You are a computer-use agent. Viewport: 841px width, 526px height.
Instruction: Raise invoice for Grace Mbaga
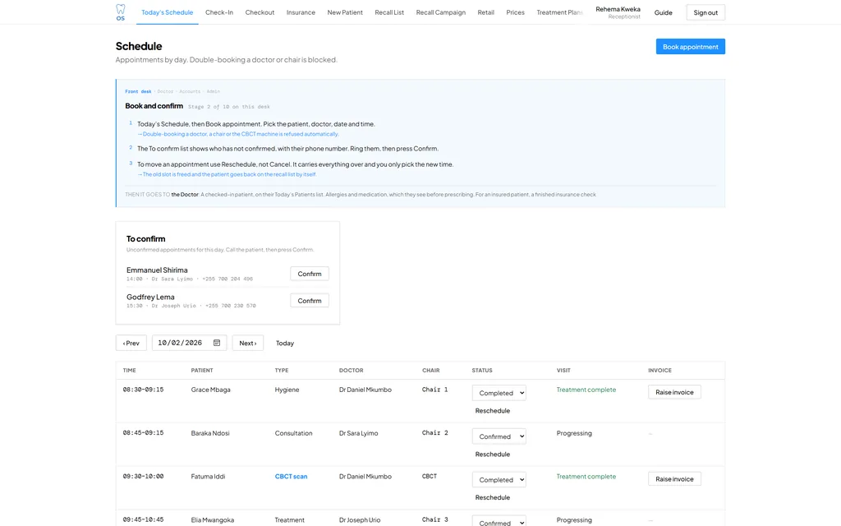coord(674,392)
